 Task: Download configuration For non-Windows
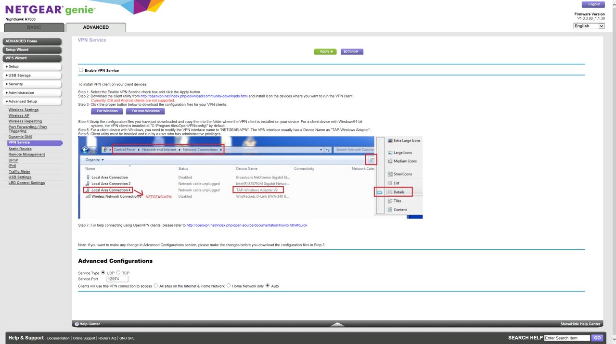click(x=145, y=111)
